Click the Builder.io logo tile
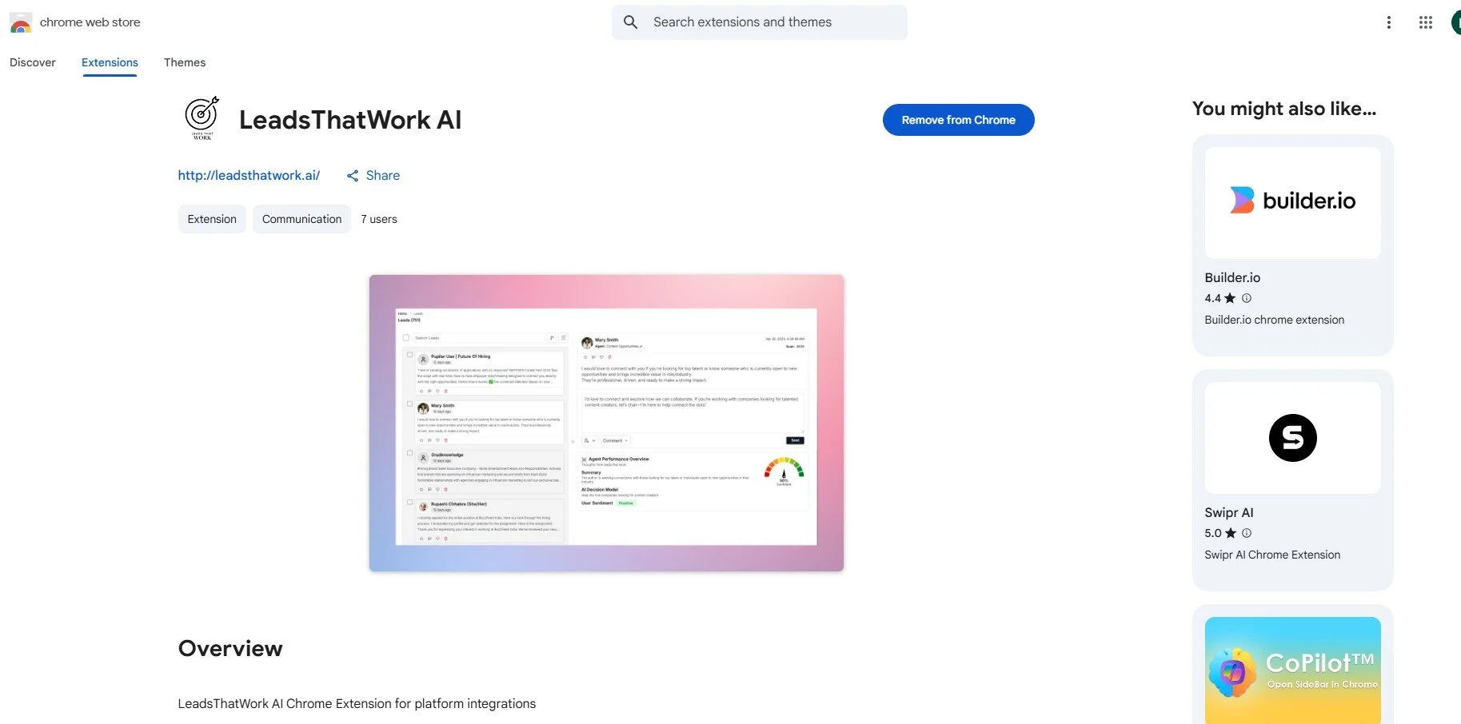Screen dimensions: 1461x724 [1292, 202]
